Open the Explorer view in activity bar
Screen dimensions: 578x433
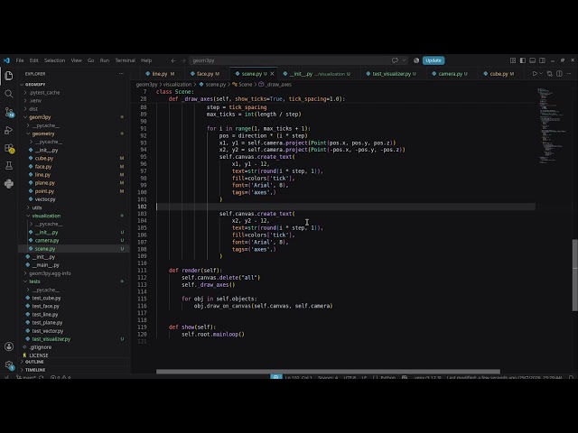(9, 76)
